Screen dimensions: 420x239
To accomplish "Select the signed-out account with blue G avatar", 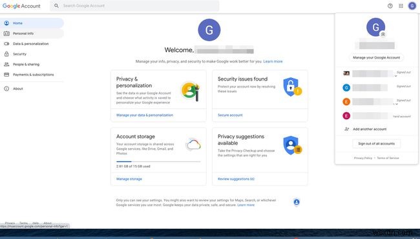I will [x=377, y=88].
